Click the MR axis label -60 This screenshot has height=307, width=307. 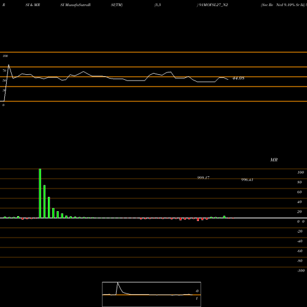[300, 251]
